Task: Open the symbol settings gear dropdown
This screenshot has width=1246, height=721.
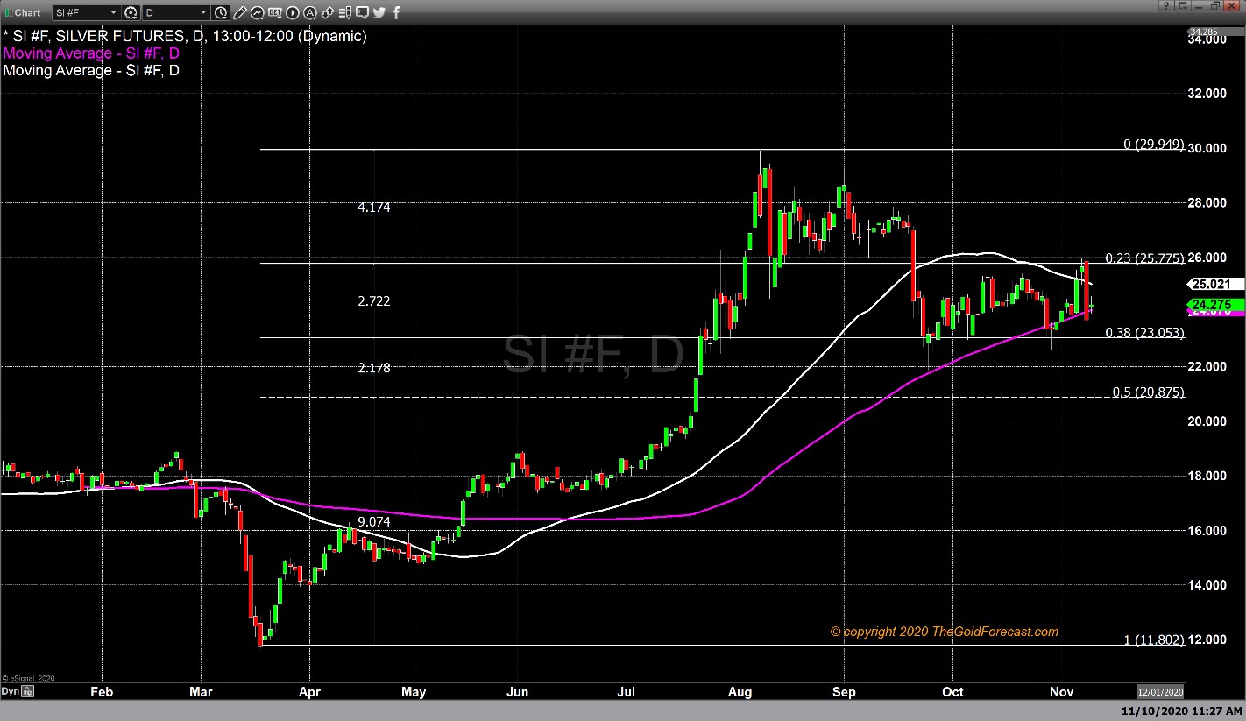Action: (x=131, y=12)
